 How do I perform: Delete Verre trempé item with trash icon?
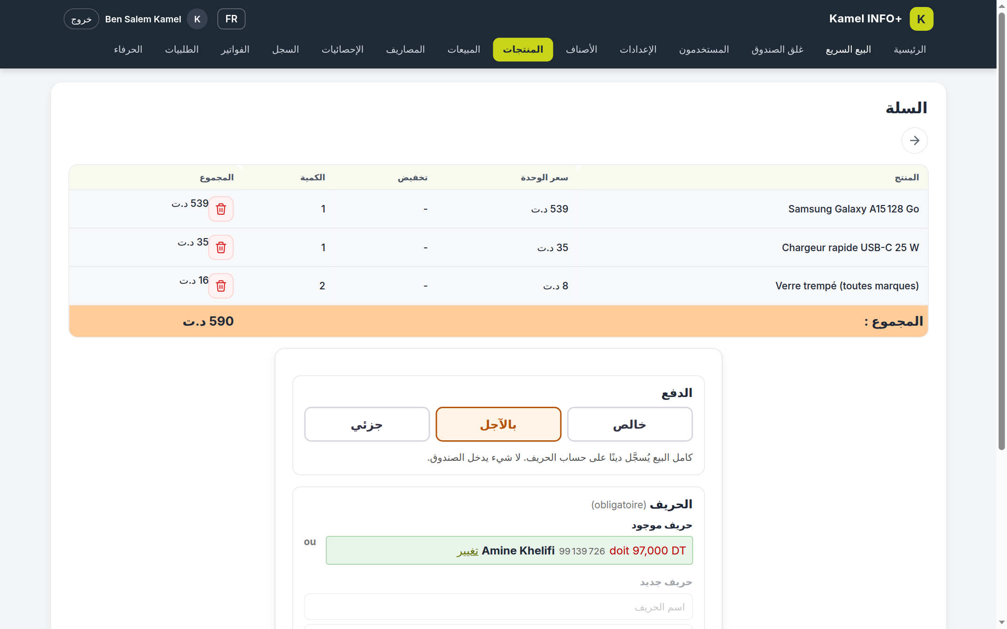point(221,286)
